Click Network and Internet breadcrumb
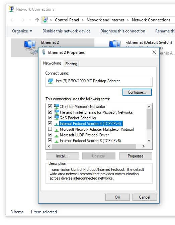175x225 pixels. [x=105, y=20]
